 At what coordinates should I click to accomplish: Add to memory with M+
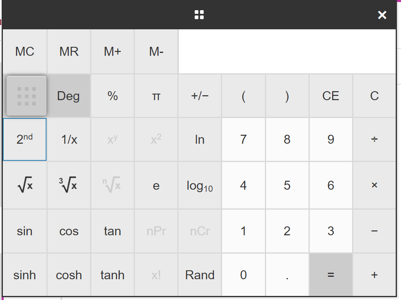[x=112, y=52]
